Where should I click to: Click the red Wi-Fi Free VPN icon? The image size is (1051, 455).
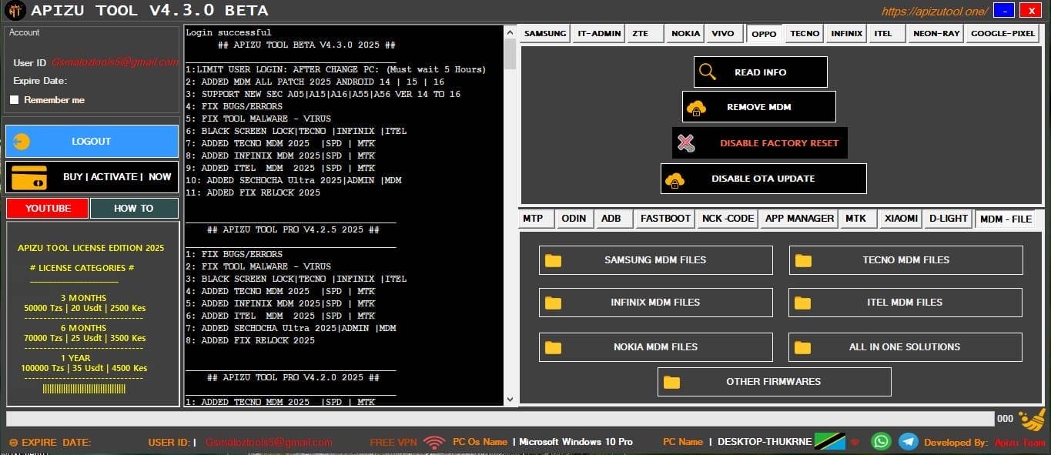434,442
